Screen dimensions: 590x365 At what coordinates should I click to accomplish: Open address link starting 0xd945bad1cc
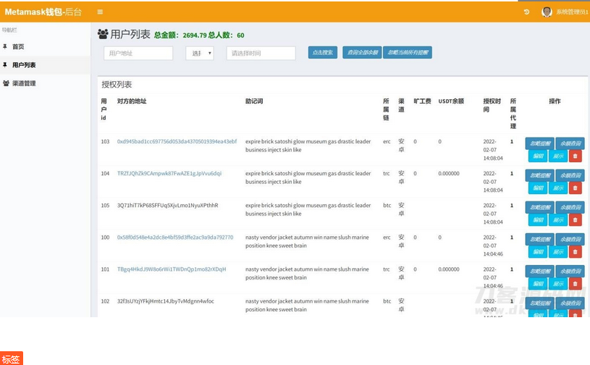177,141
